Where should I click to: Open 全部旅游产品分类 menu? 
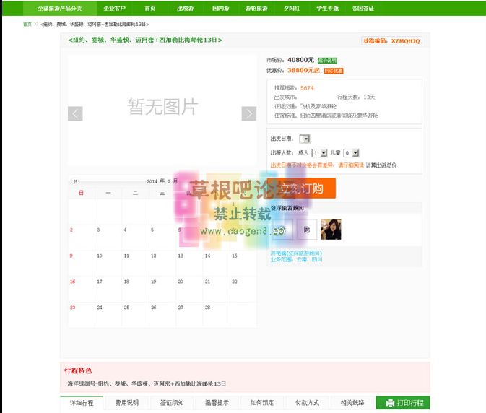(60, 9)
